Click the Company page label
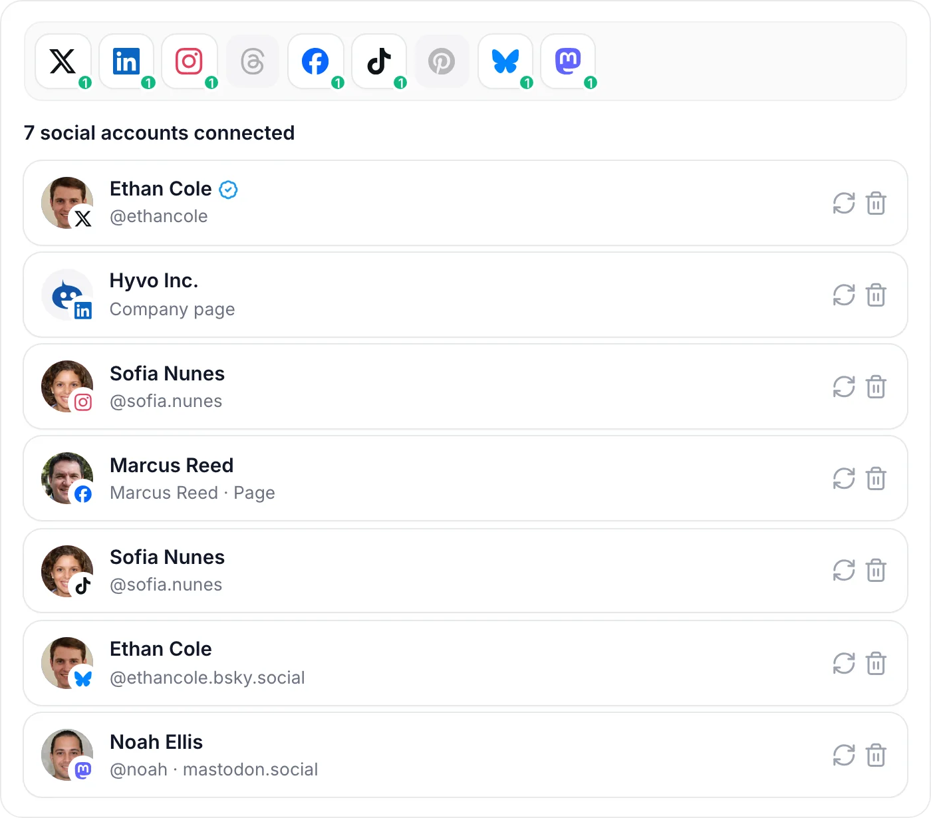 pos(172,309)
